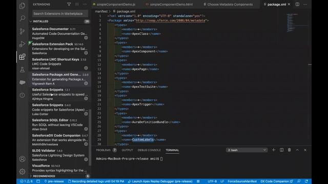This screenshot has height=184, width=328.
Task: Open Source Control view in activity bar
Action: [22, 31]
